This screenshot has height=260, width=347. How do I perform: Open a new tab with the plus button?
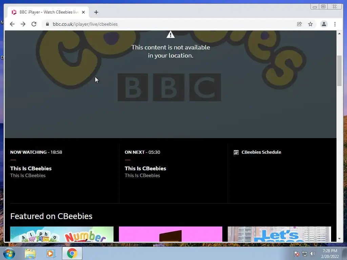tap(96, 12)
